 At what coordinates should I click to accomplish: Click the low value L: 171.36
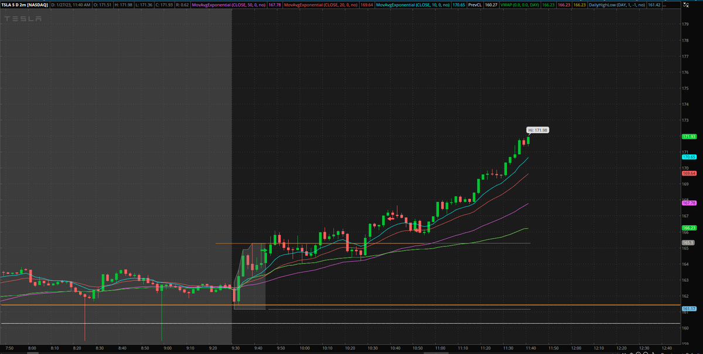[144, 5]
